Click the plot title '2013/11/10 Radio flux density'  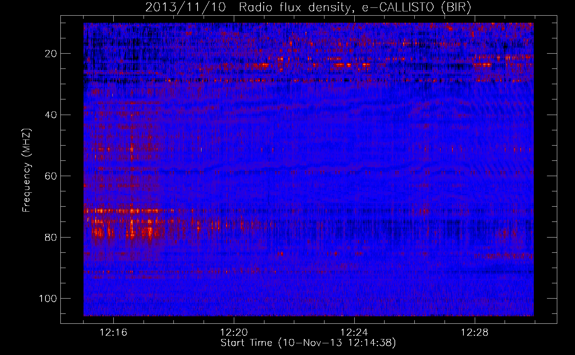[x=308, y=7]
